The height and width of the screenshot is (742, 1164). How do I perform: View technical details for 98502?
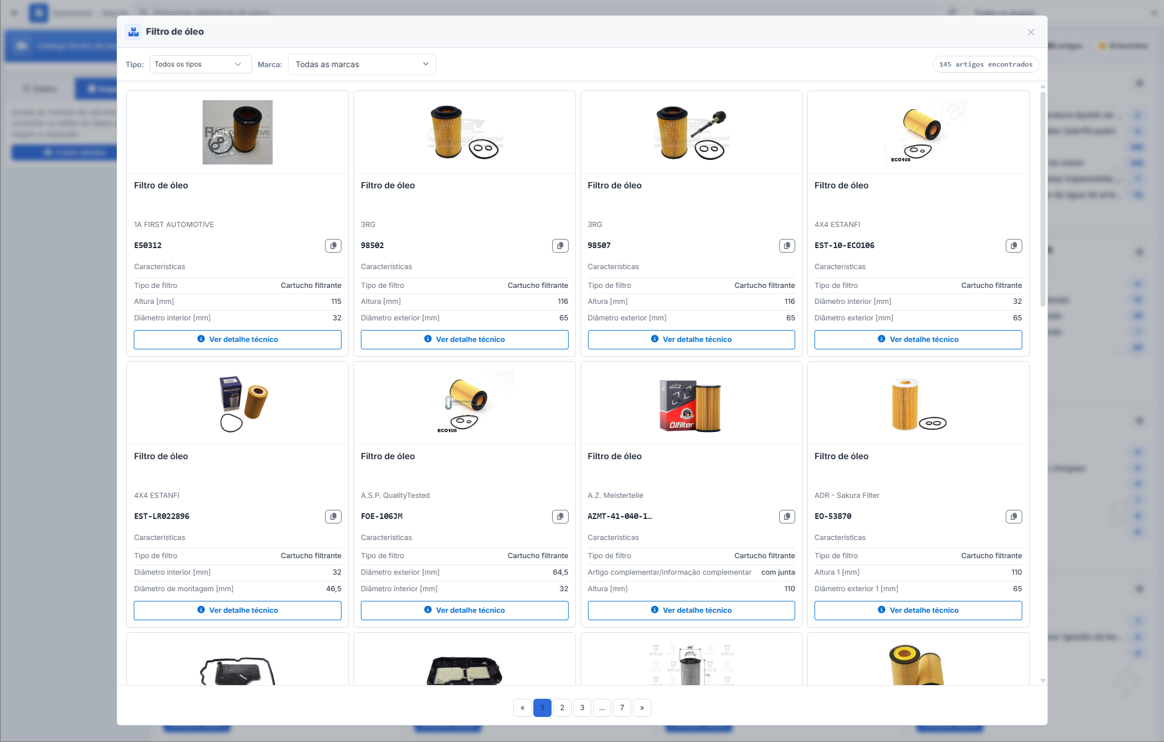coord(464,340)
